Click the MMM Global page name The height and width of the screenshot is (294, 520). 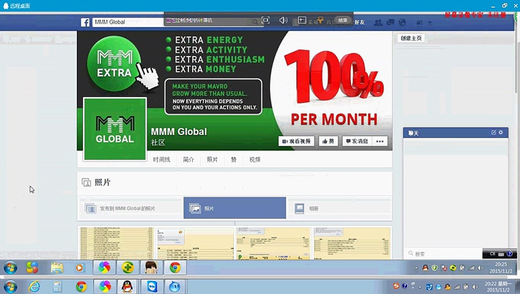tap(179, 132)
